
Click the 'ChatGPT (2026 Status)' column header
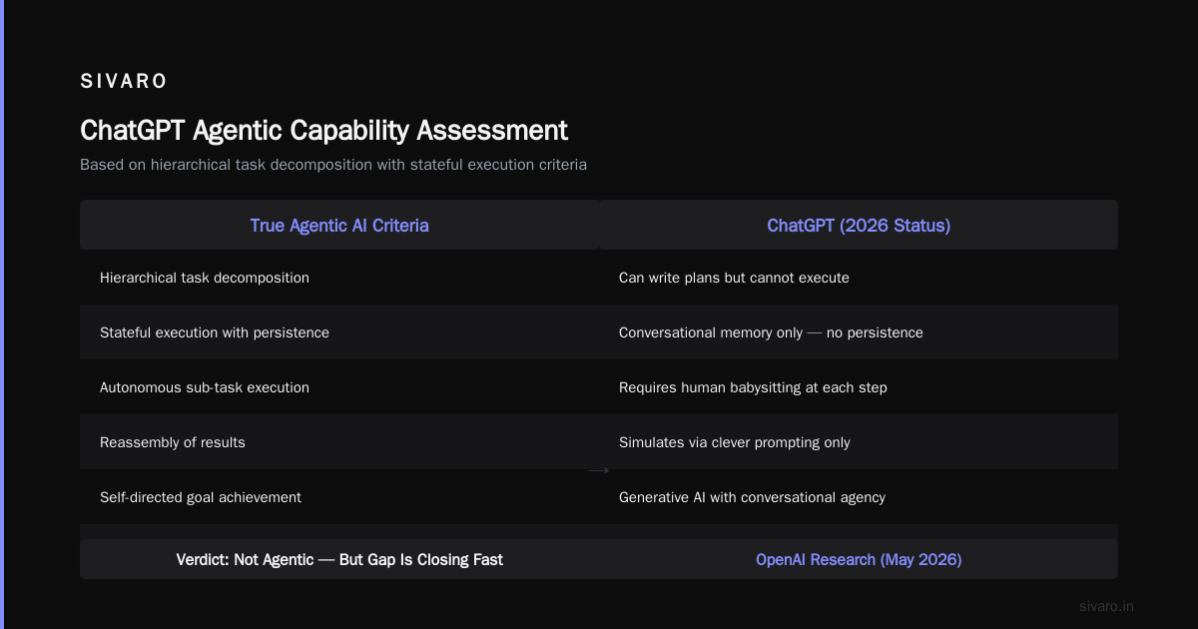(x=859, y=225)
